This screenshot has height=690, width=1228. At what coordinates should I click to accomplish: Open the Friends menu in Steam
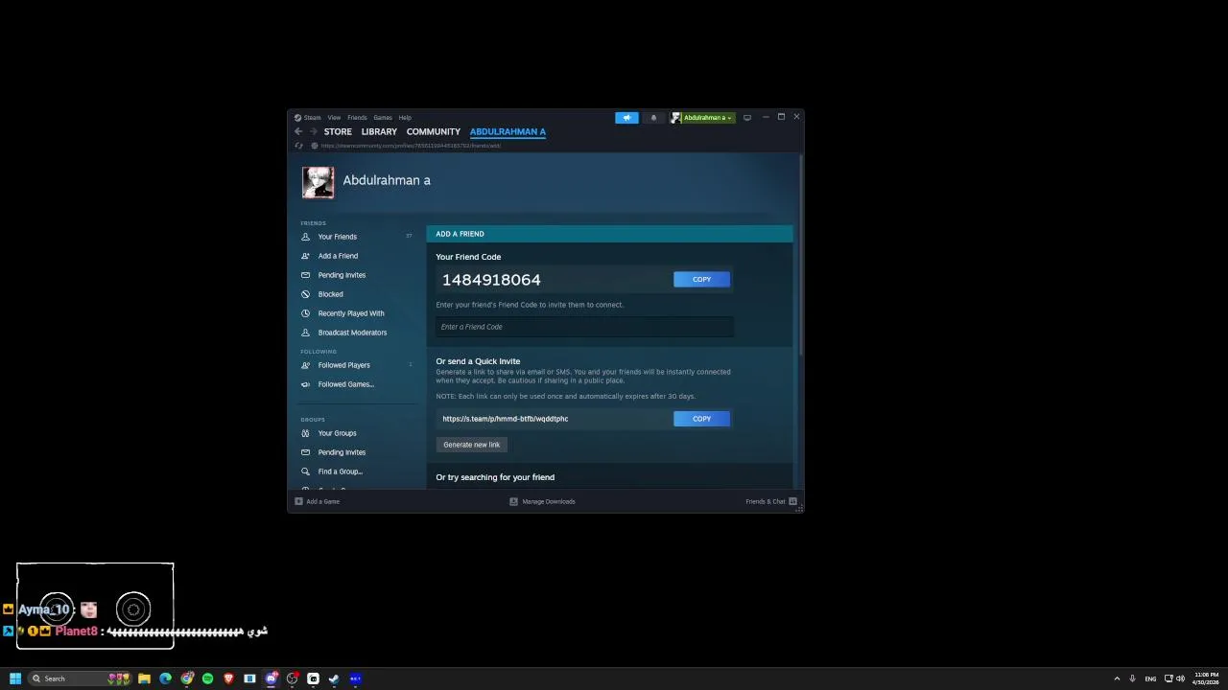(357, 118)
